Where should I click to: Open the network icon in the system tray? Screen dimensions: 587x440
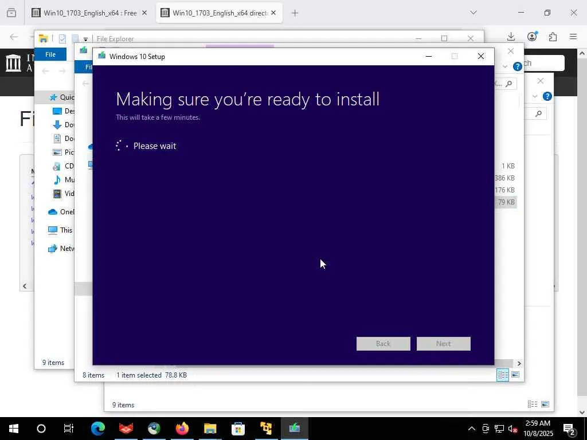(x=499, y=429)
